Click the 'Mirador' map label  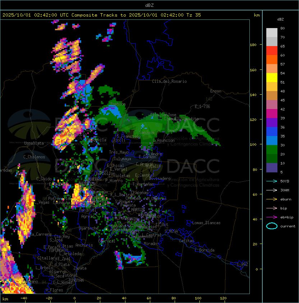pos(152,244)
